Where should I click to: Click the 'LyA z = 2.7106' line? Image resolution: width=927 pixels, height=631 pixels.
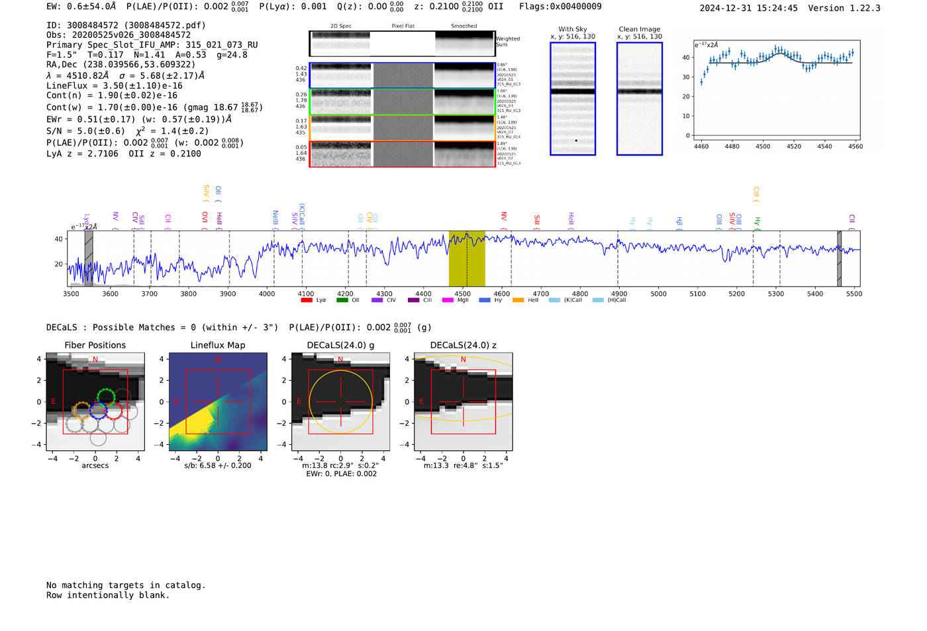pos(124,154)
